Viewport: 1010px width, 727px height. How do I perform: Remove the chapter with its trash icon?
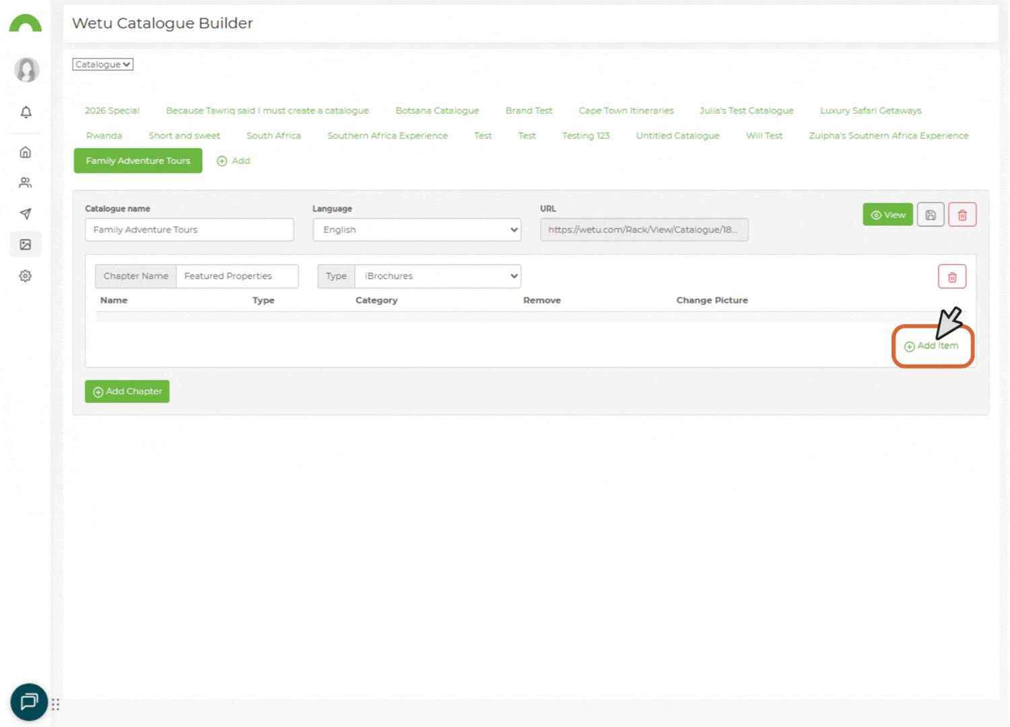951,276
